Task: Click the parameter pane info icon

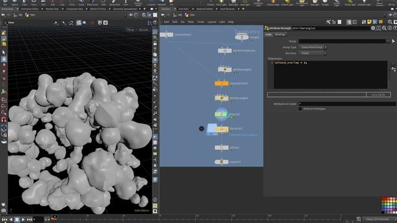Action: 390,28
